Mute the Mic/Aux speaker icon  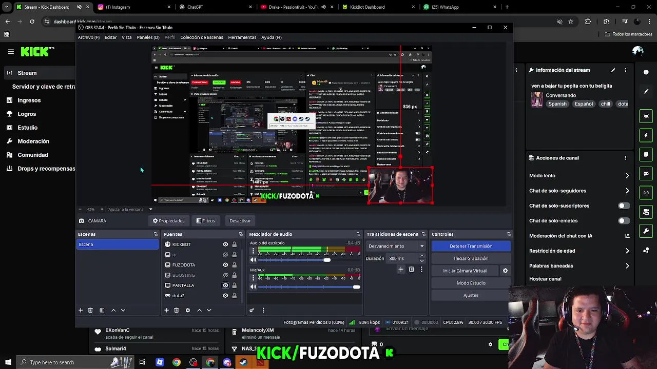pos(253,287)
